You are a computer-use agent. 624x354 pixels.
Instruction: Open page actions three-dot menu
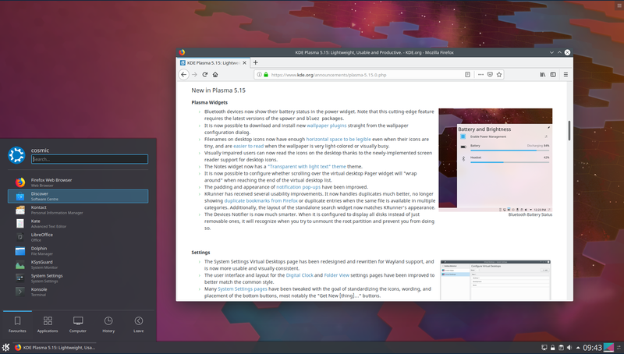pyautogui.click(x=480, y=74)
